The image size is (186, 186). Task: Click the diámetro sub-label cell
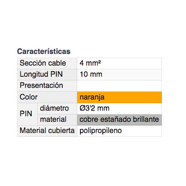point(57,108)
